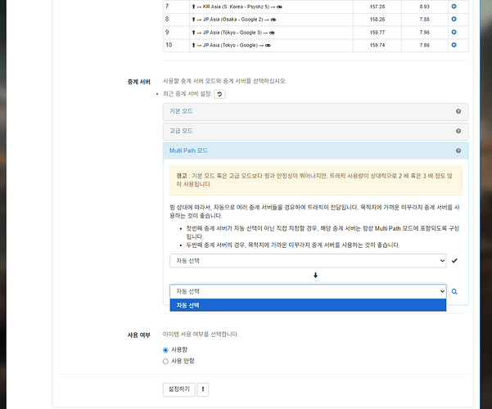Select 사용 안함 radio button

point(165,362)
